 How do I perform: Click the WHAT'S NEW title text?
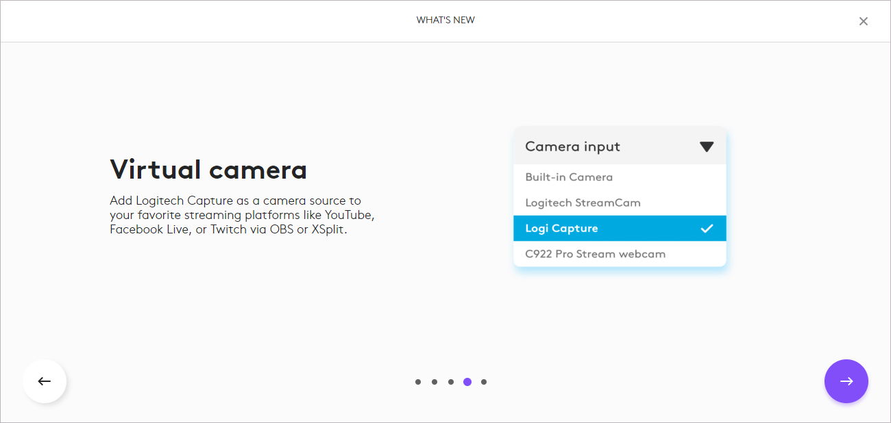coord(445,20)
